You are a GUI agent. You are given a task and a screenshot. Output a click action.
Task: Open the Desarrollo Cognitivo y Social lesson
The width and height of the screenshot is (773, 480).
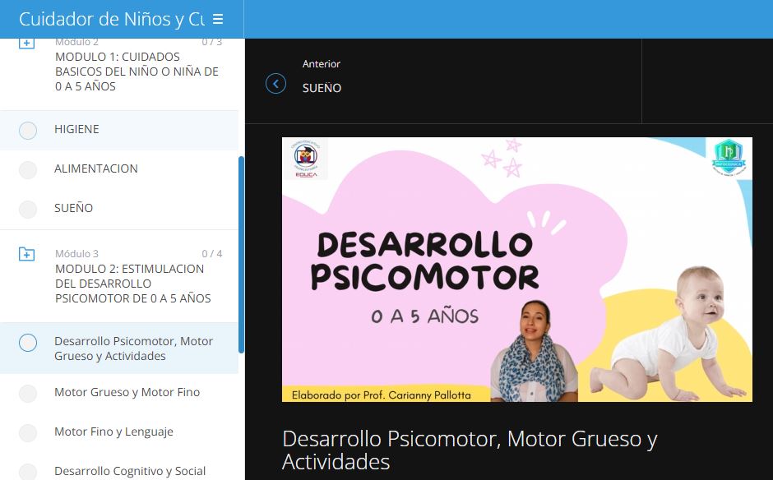(130, 471)
